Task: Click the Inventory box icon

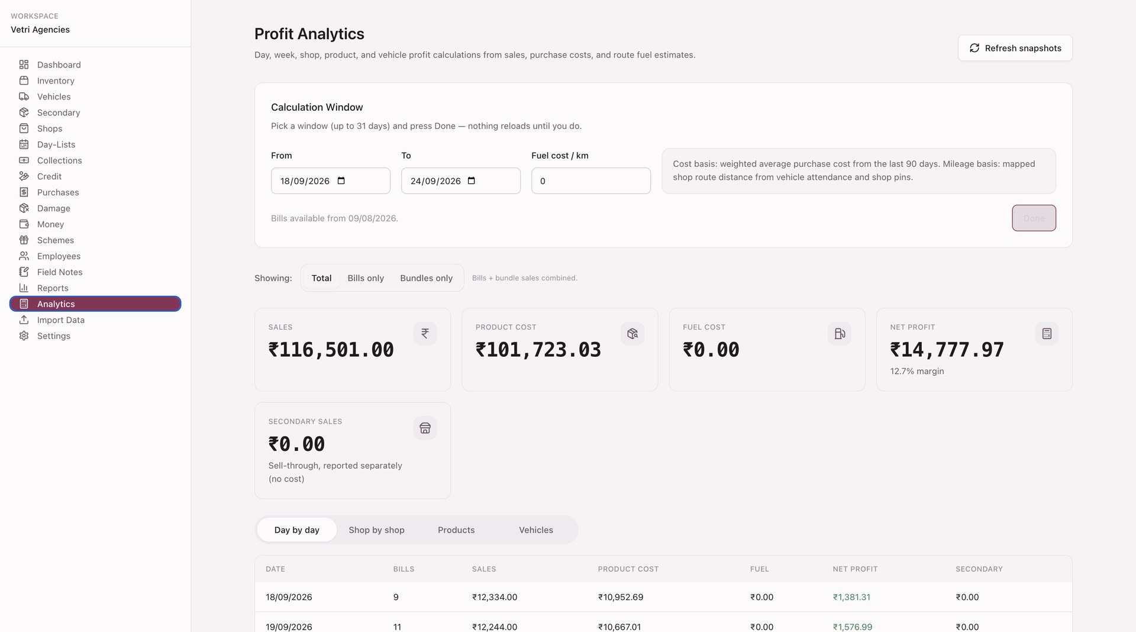Action: (x=24, y=80)
